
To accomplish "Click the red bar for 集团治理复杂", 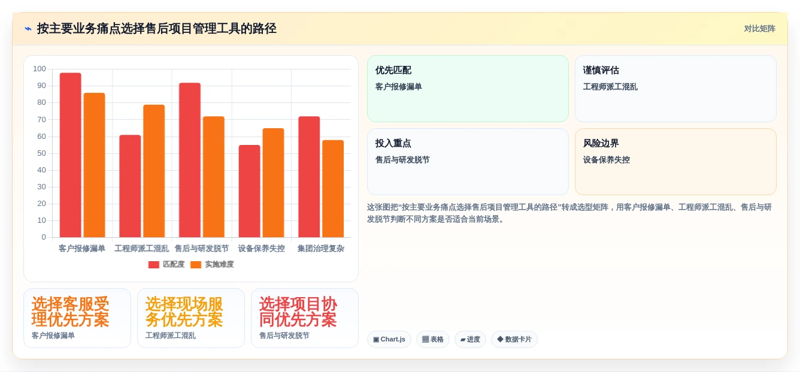I will coord(309,177).
